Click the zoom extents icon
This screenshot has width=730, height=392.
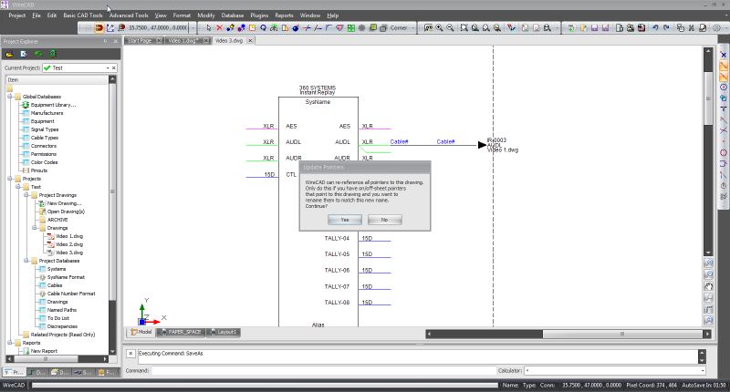click(x=464, y=28)
